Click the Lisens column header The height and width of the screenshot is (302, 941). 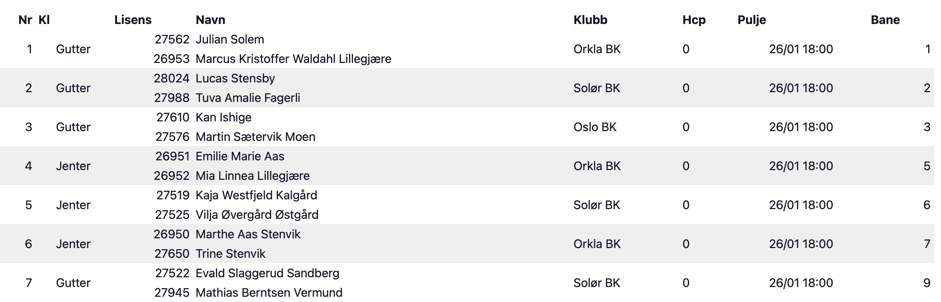133,20
